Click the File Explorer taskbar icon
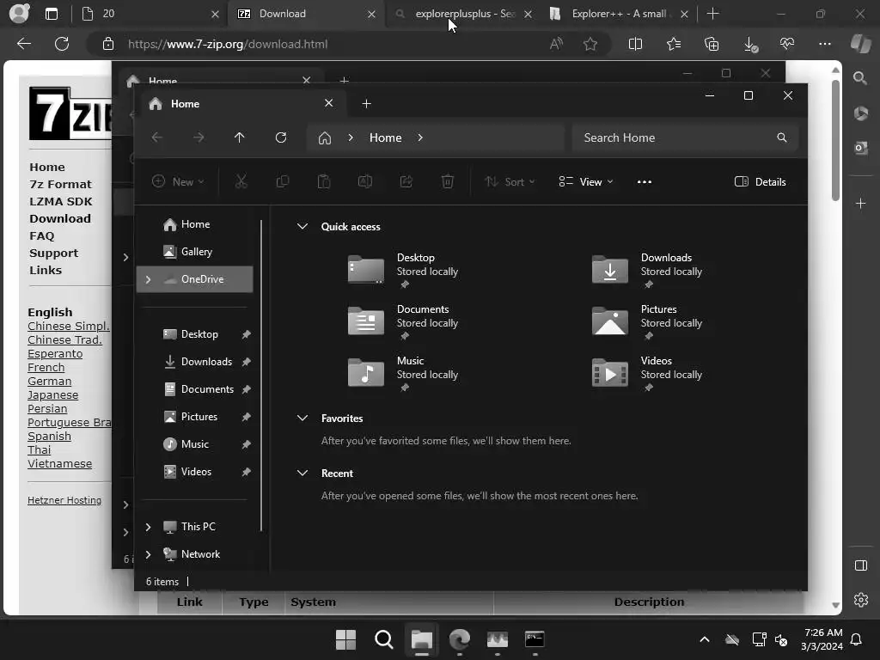Screen dimensions: 880x660 (x=421, y=639)
